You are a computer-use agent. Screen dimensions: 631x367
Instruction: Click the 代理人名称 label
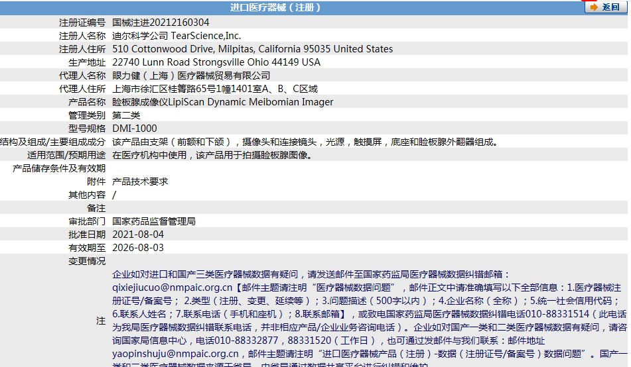click(x=82, y=76)
